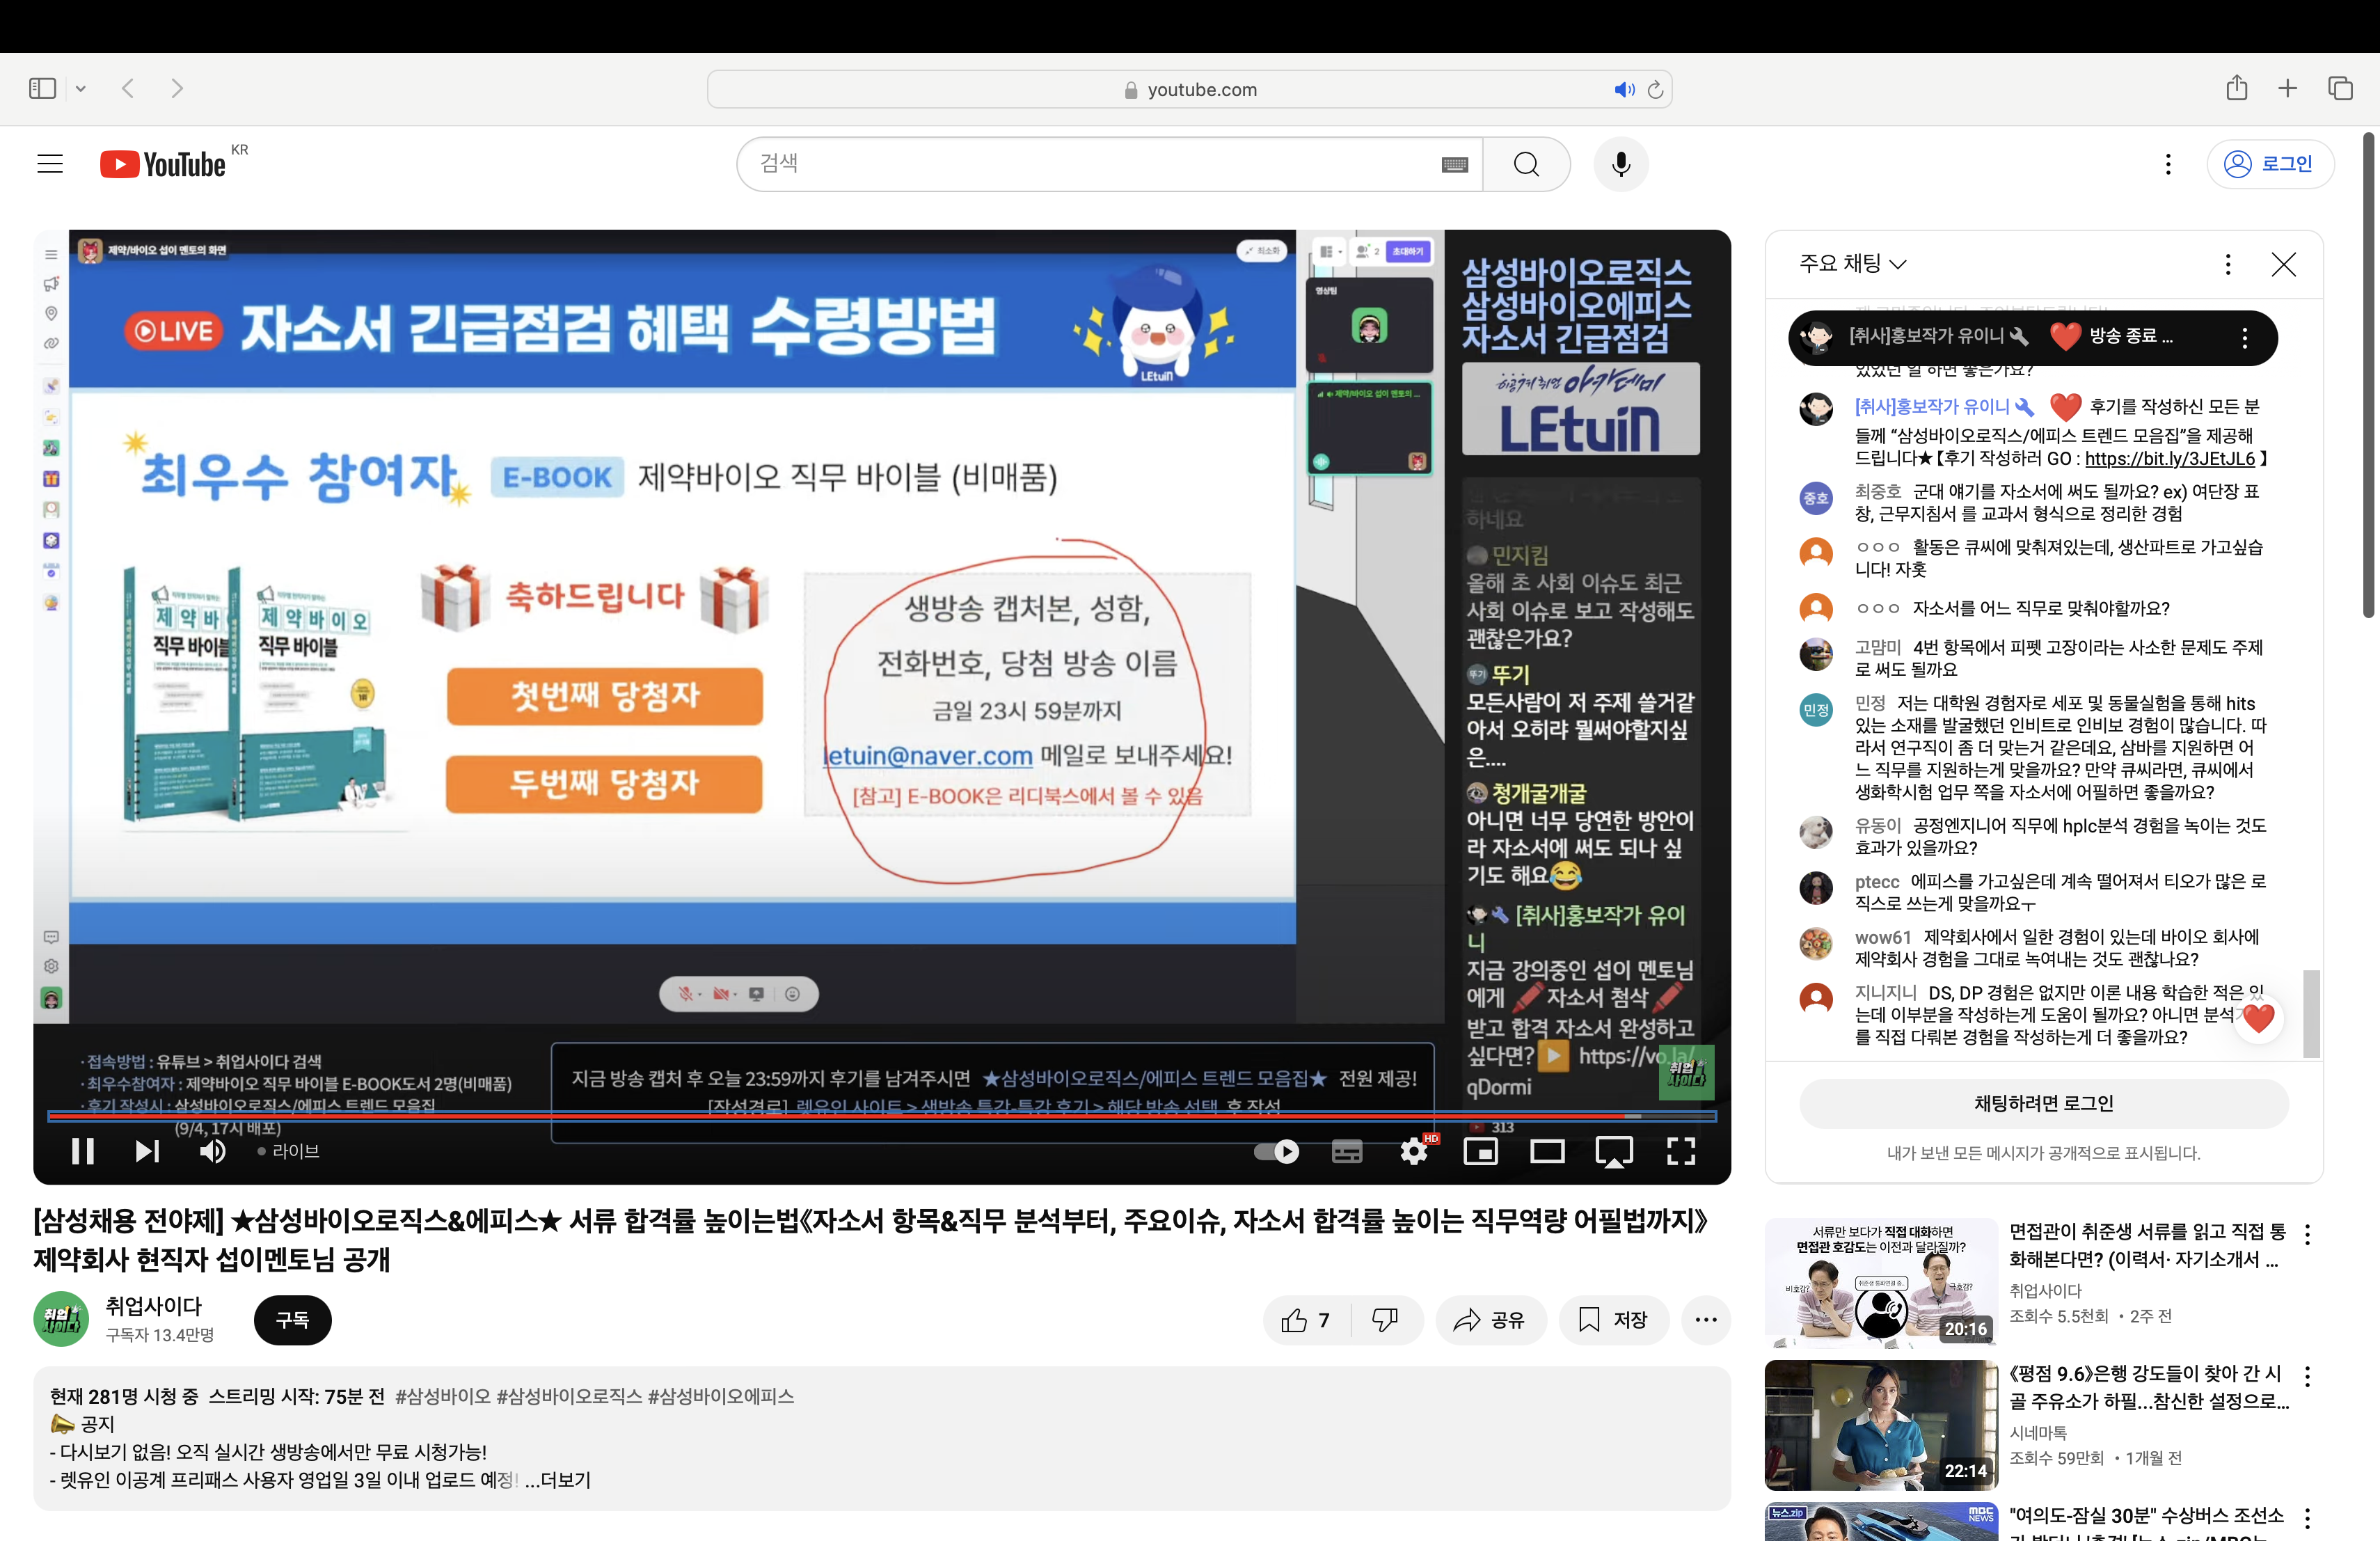Show the Safari tab overview
The height and width of the screenshot is (1541, 2380).
(x=2340, y=88)
